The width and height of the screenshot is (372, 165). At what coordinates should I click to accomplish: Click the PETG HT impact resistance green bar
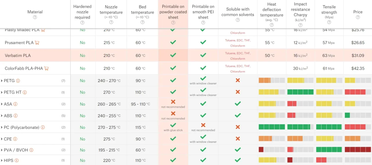tap(300, 92)
